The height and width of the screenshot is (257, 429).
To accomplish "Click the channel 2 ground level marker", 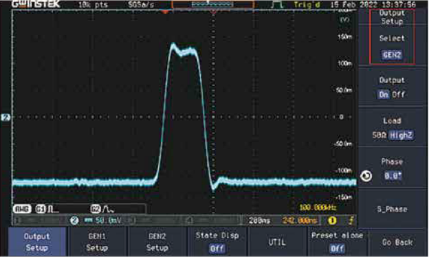I will point(5,118).
